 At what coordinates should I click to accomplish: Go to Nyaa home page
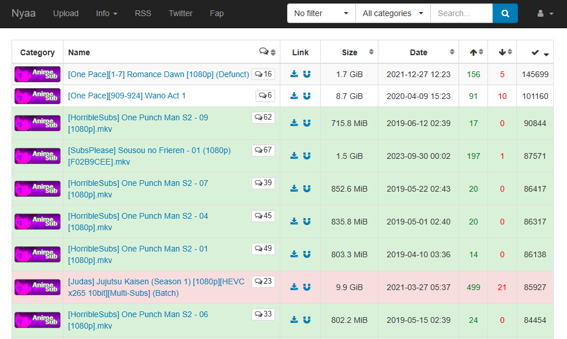tap(24, 13)
